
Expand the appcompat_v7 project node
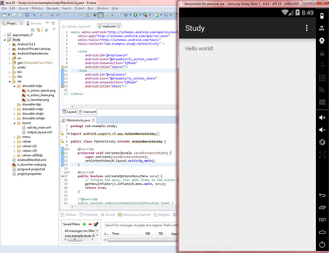point(5,34)
